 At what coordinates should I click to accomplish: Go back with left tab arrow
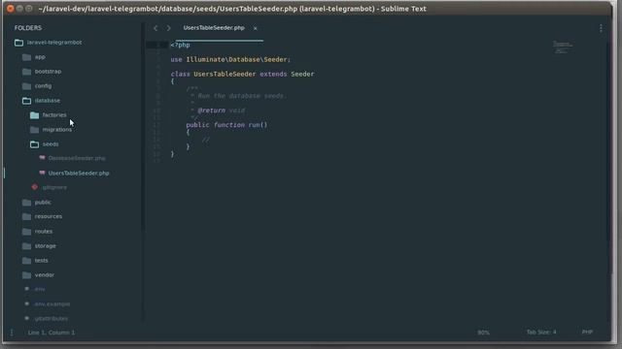(155, 28)
